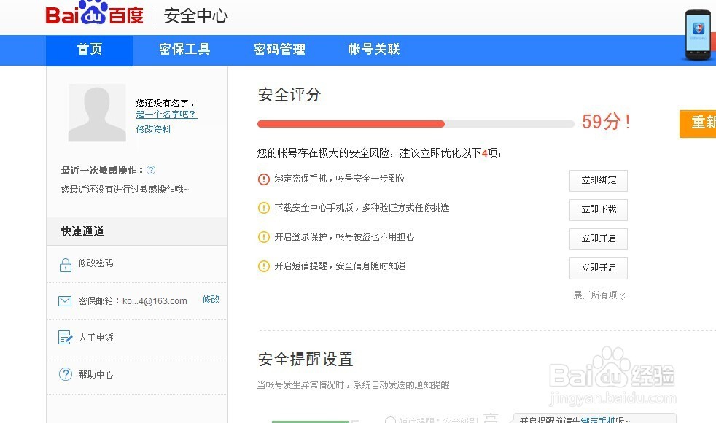716x423 pixels.
Task: Click the 人工申诉 document icon
Action: pyautogui.click(x=65, y=338)
